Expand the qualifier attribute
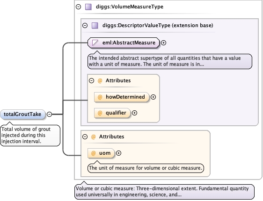 click(134, 113)
